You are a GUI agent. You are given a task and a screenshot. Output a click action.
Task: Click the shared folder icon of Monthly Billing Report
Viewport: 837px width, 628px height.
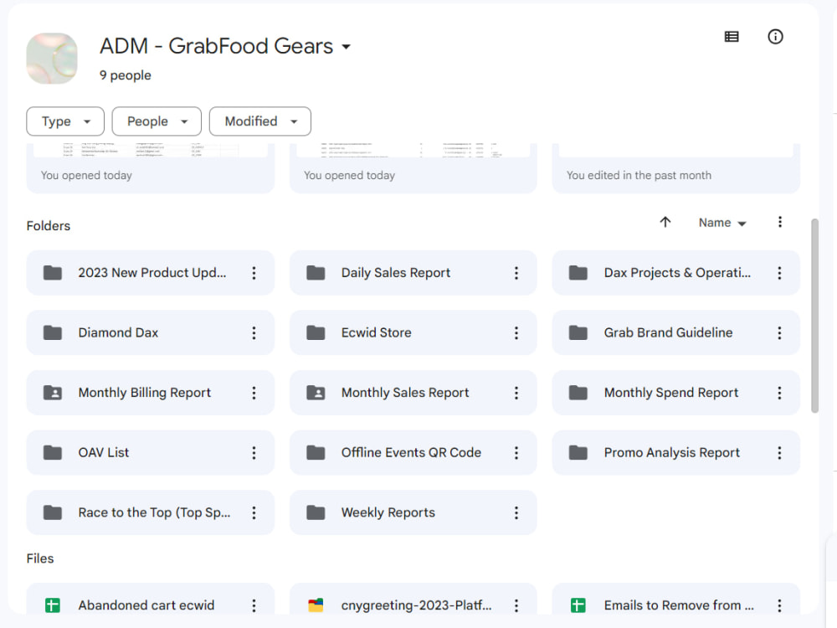[52, 393]
